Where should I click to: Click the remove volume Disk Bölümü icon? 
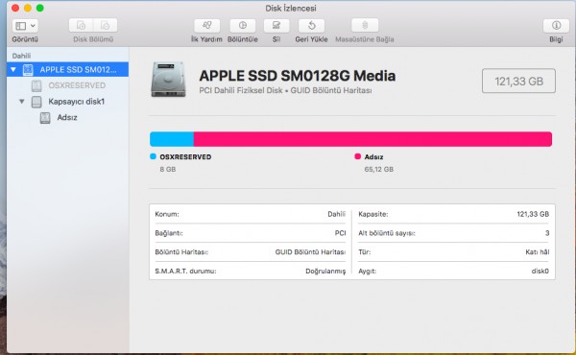click(106, 25)
